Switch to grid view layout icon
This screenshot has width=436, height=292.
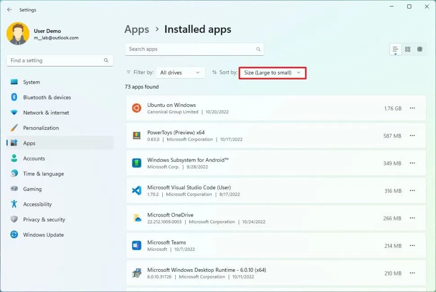point(408,49)
